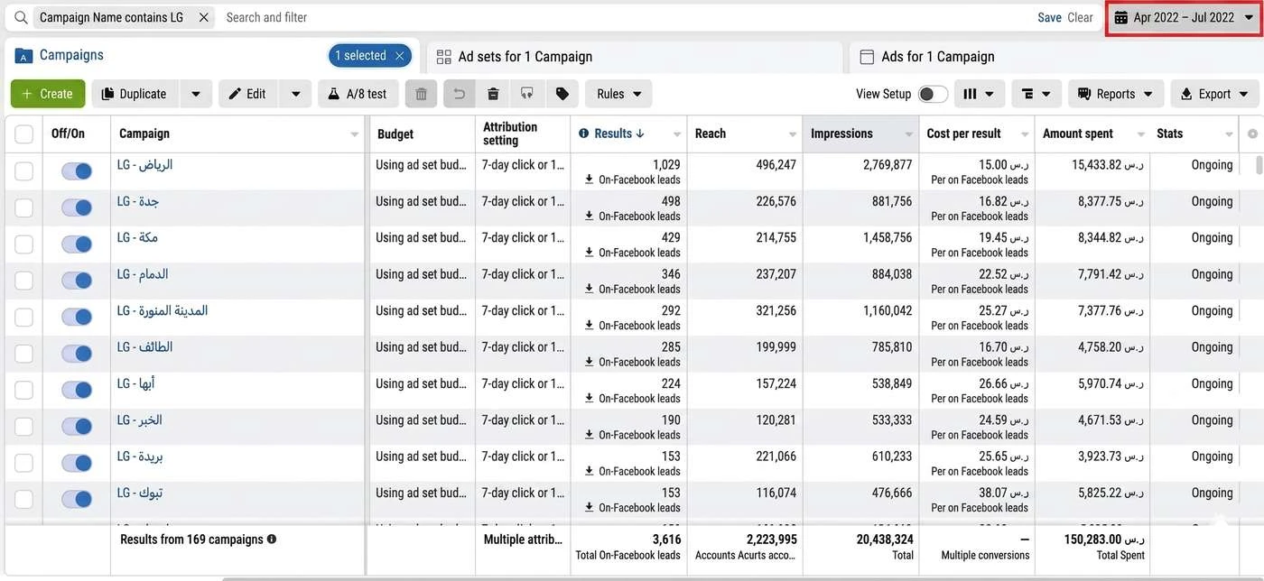The image size is (1264, 581).
Task: Tick the select-all campaigns header checkbox
Action: click(24, 134)
